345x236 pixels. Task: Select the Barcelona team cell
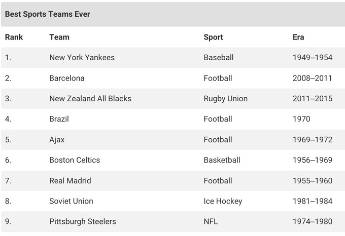[67, 78]
